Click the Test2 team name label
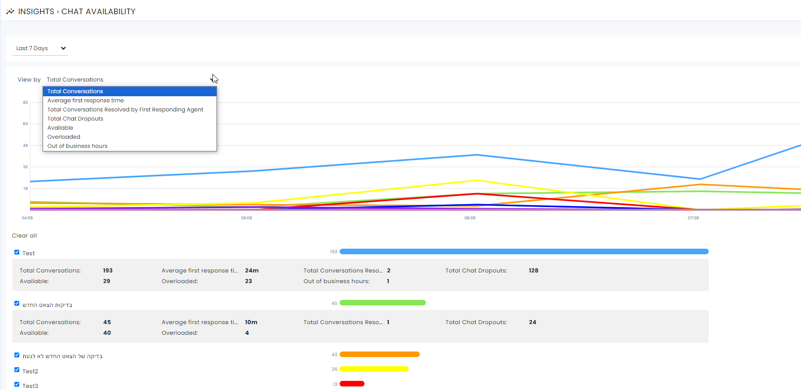 30,371
